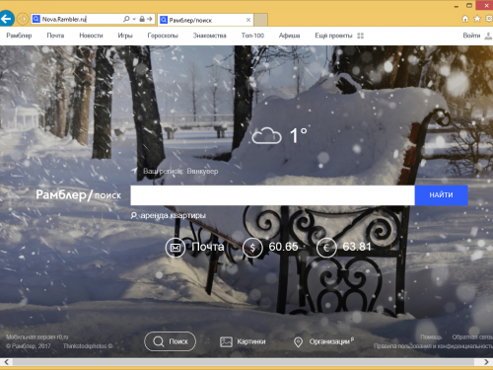Click the grid icon beside Ещё проекты

tap(361, 36)
